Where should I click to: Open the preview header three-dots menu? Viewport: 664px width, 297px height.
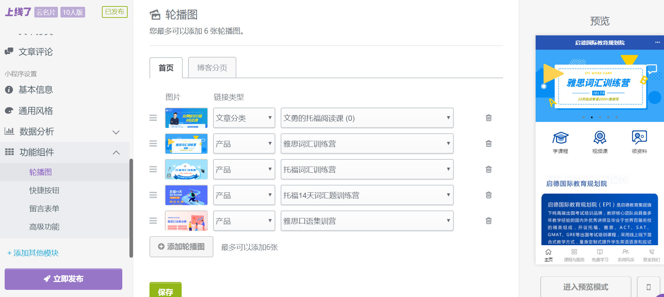[657, 42]
